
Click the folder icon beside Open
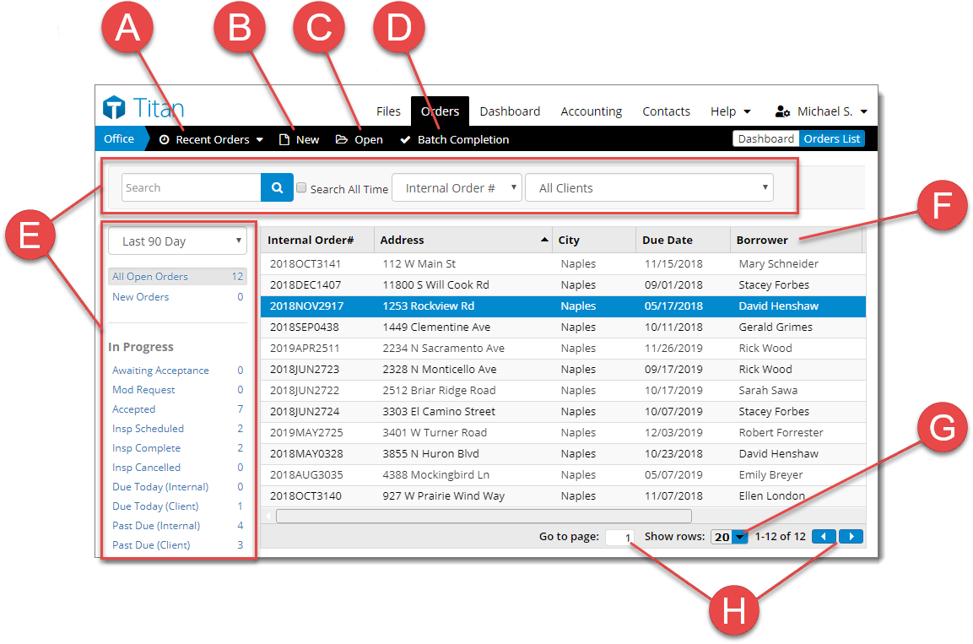[x=341, y=139]
